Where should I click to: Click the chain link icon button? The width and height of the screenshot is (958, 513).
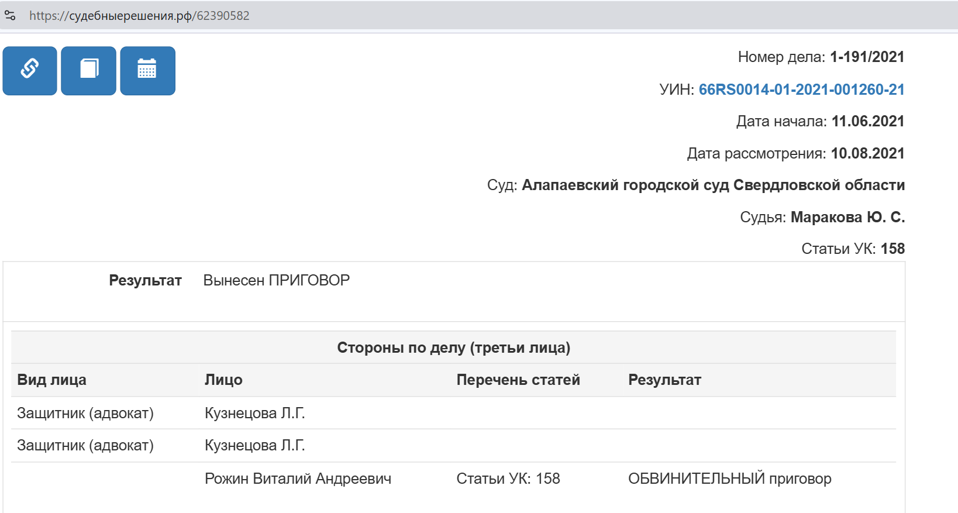click(30, 71)
